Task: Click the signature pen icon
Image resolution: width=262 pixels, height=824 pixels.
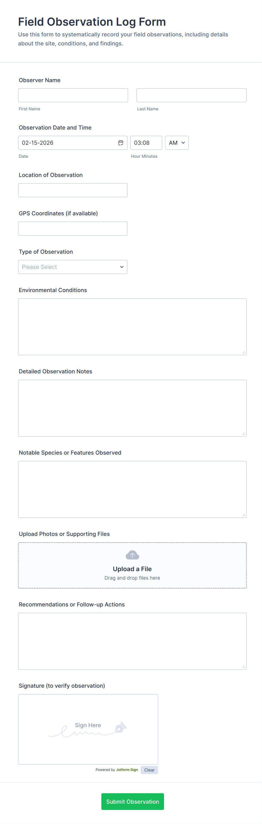Action: click(x=121, y=727)
